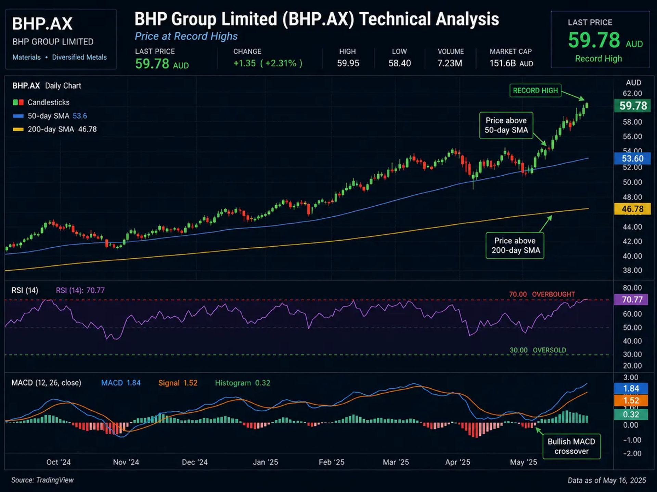This screenshot has width=657, height=492.
Task: Click the 62.00 price axis tick
Action: pyautogui.click(x=632, y=94)
